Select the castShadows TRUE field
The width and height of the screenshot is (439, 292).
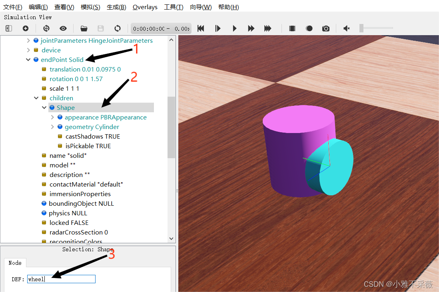coord(92,137)
